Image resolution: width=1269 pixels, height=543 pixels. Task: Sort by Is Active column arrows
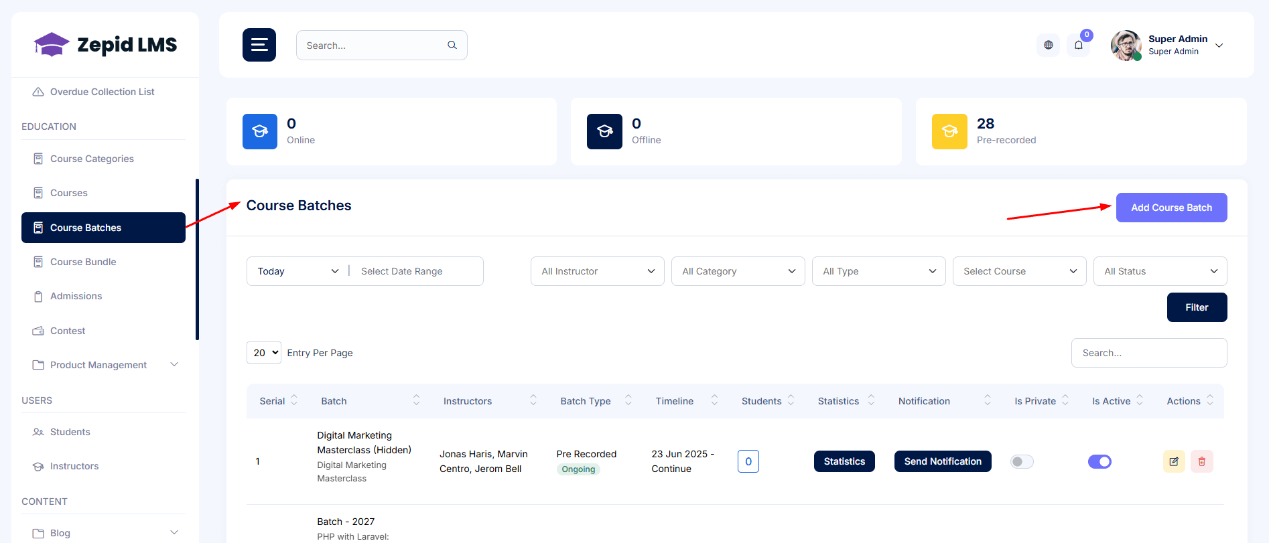pyautogui.click(x=1140, y=400)
